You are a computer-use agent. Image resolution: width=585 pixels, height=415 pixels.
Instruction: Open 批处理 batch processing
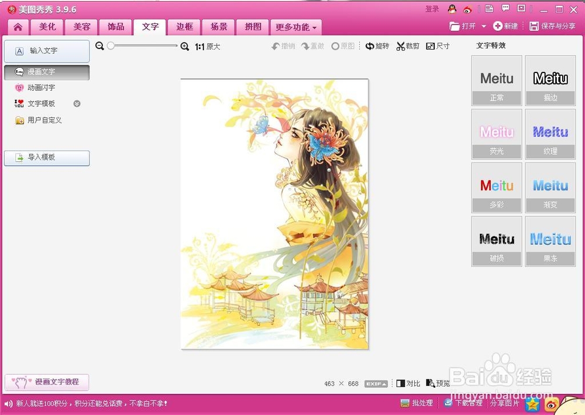pyautogui.click(x=417, y=403)
